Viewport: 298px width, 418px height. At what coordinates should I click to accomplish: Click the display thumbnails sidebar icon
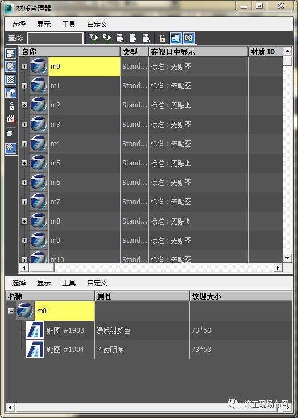click(11, 53)
